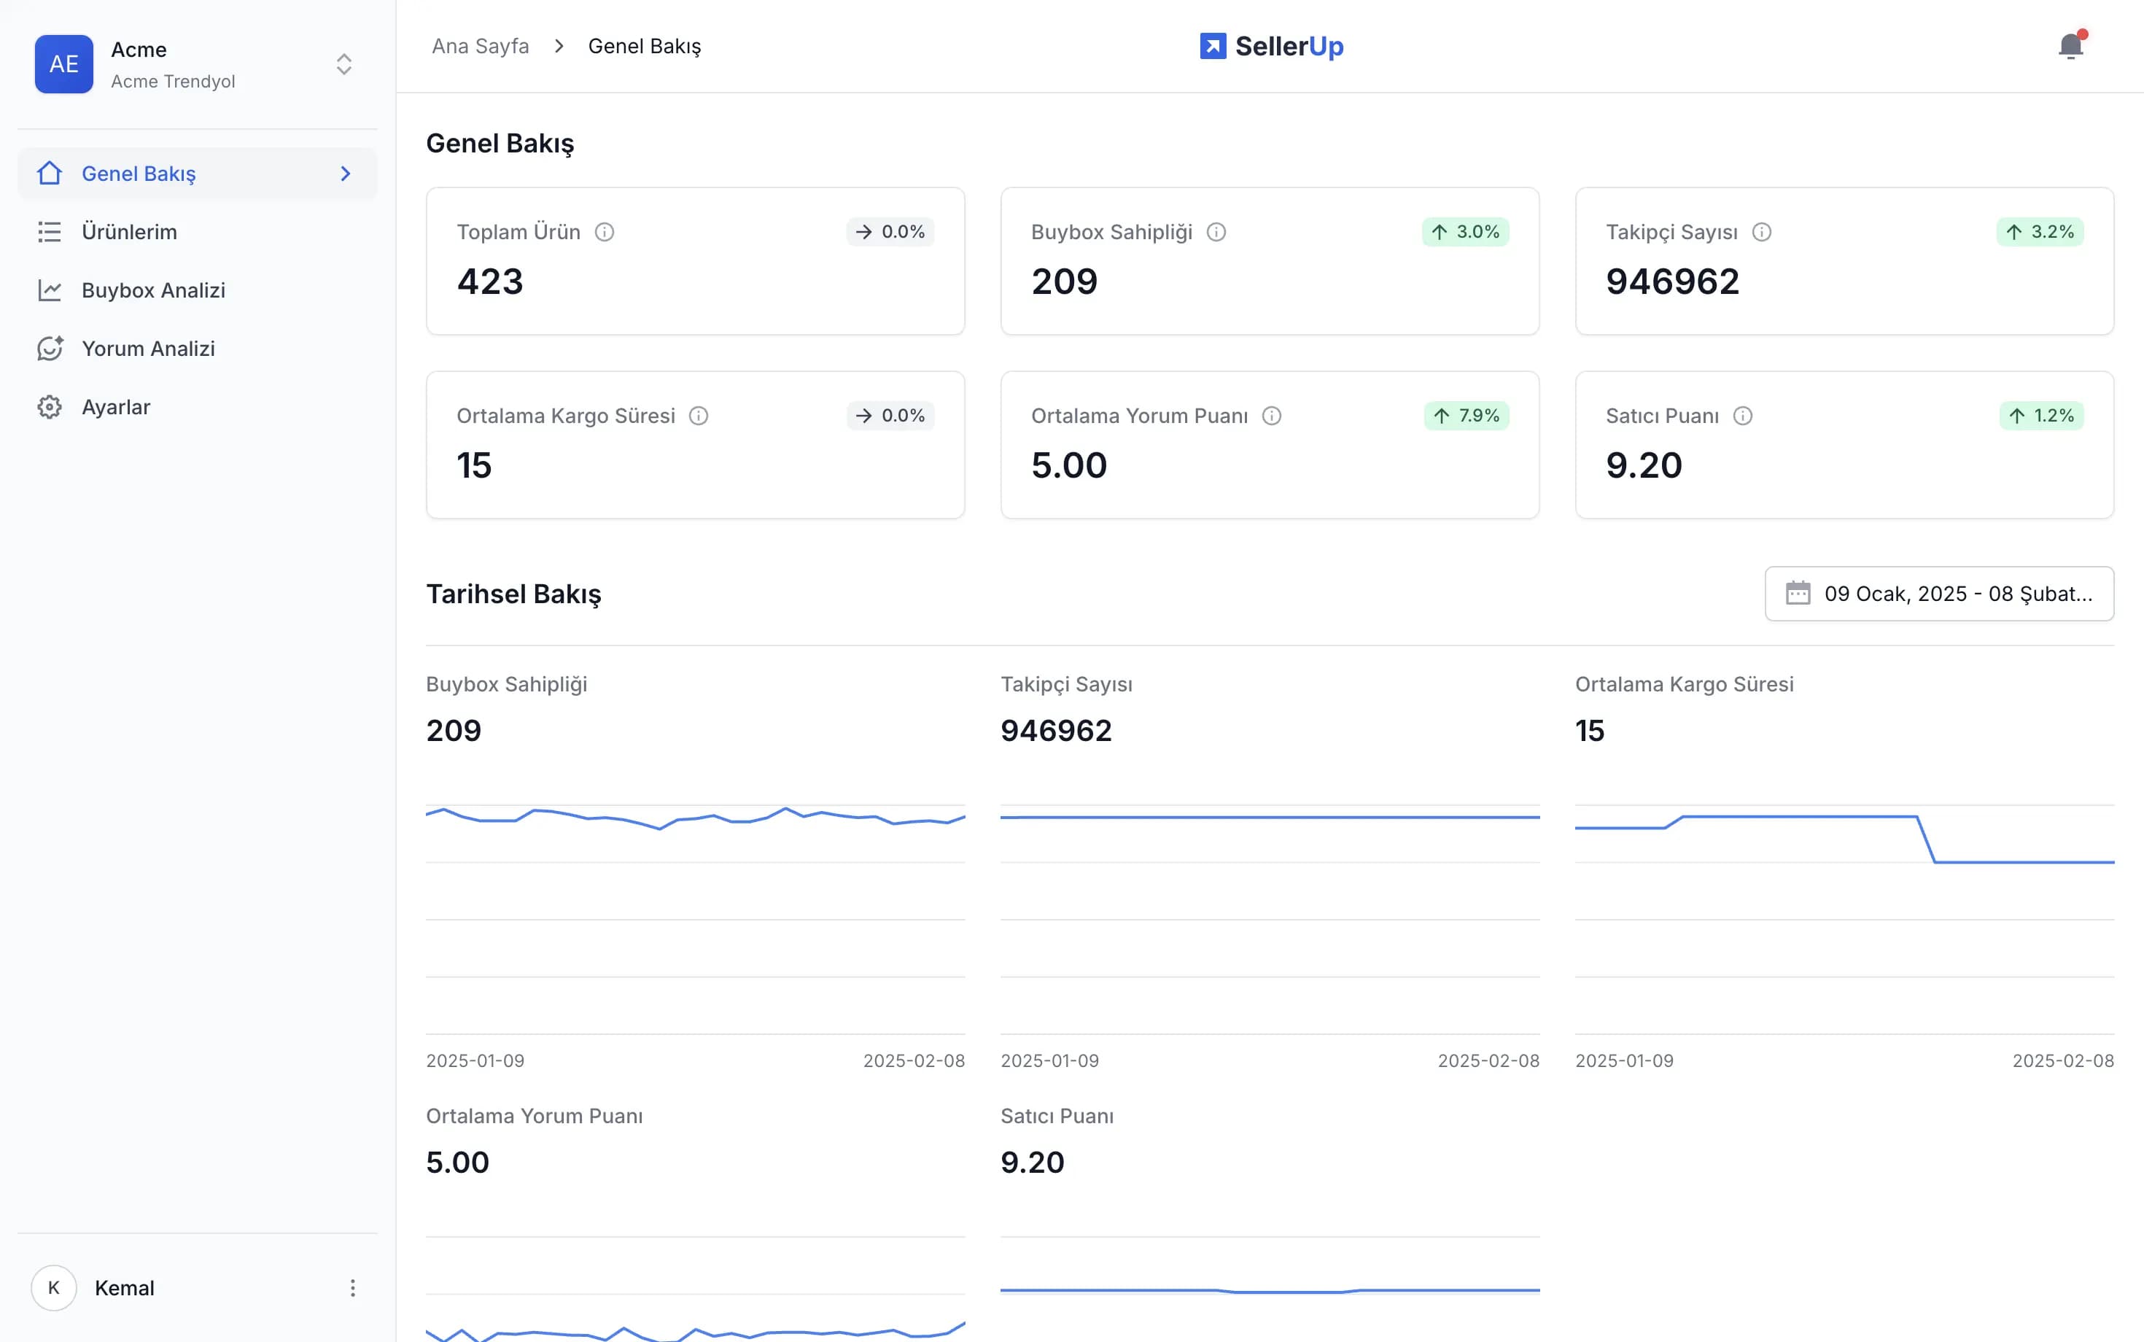Click the Kemal user name

point(124,1287)
